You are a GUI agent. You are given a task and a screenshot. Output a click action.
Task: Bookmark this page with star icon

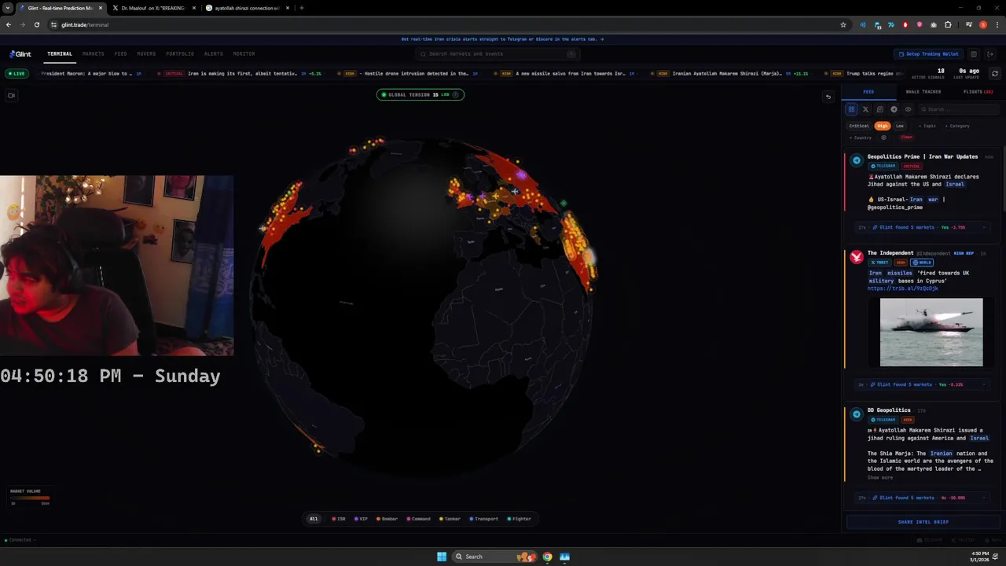pos(843,24)
